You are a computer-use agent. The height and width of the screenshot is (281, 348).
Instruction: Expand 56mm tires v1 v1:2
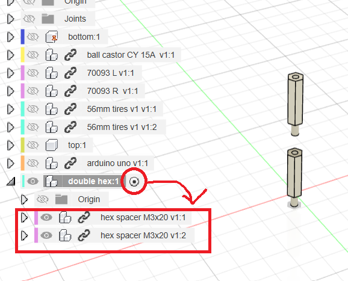[x=10, y=128]
